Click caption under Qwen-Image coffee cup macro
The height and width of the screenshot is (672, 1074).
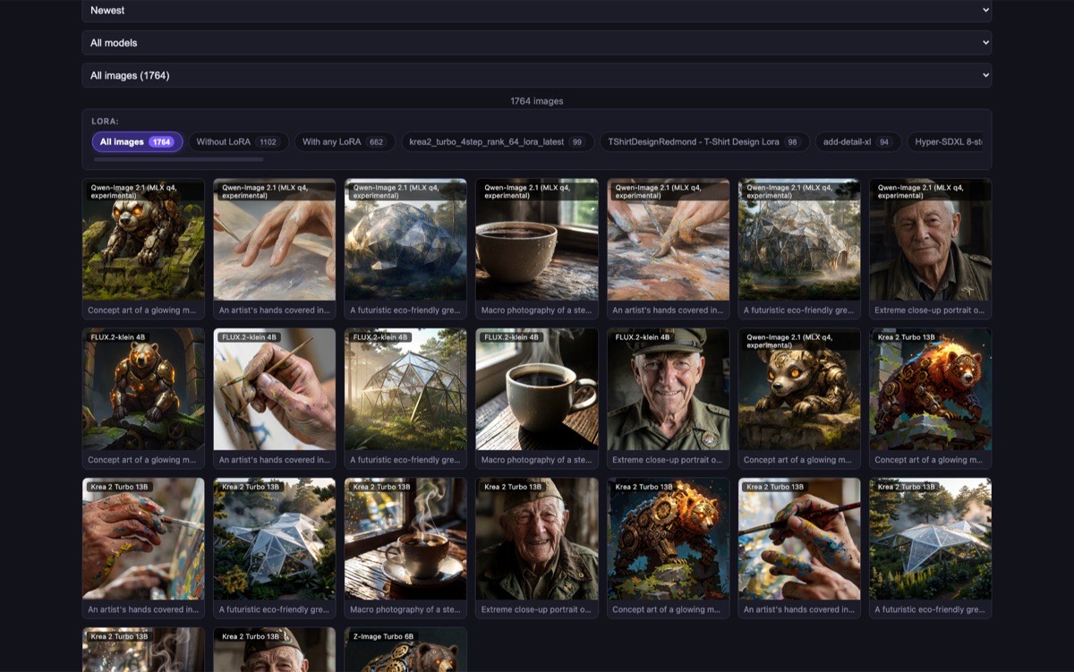(x=537, y=310)
